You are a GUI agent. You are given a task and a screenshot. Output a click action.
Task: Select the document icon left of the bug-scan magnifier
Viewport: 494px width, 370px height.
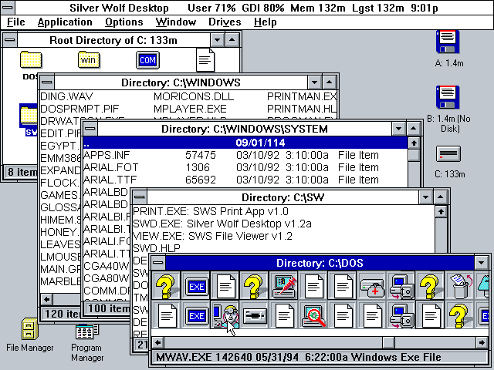284,315
